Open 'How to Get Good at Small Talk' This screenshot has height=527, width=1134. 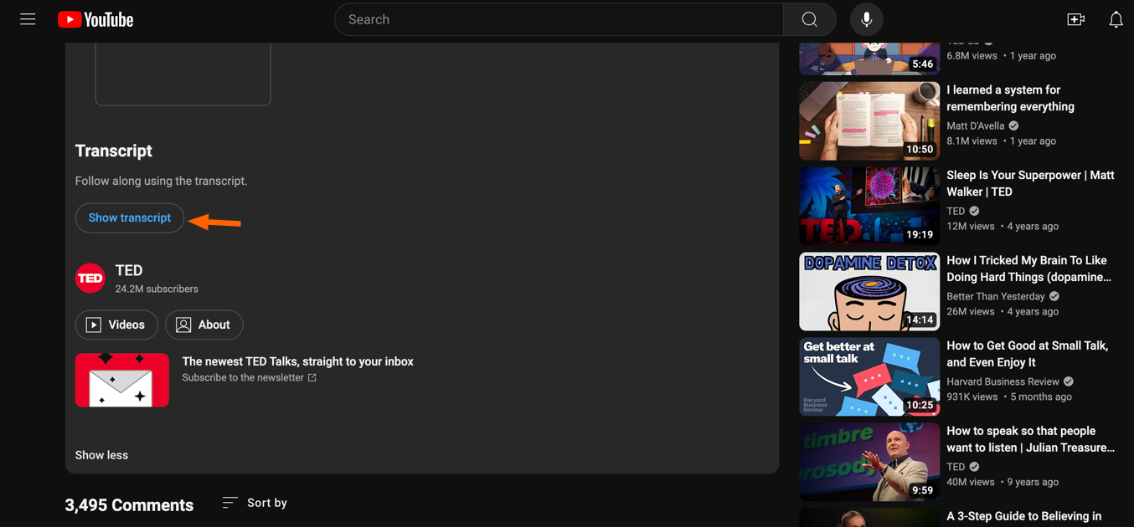pos(1027,354)
